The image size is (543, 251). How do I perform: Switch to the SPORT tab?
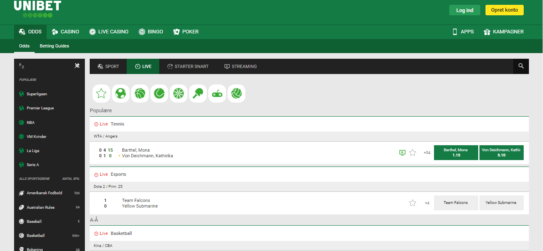click(x=108, y=66)
